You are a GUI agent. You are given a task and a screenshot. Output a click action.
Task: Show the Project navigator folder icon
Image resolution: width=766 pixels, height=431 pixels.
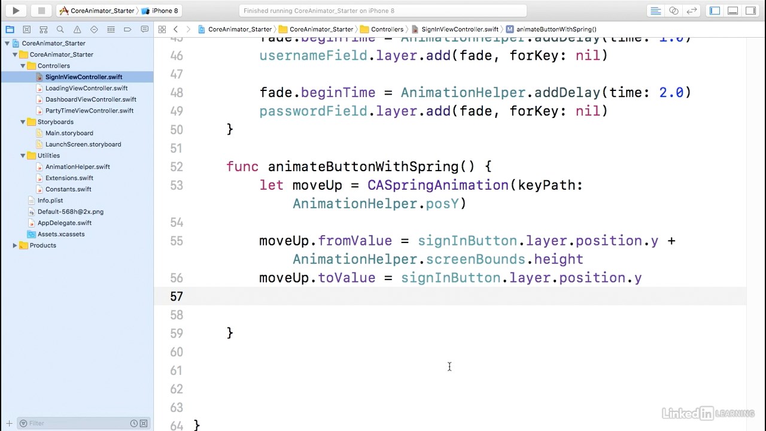pos(10,29)
